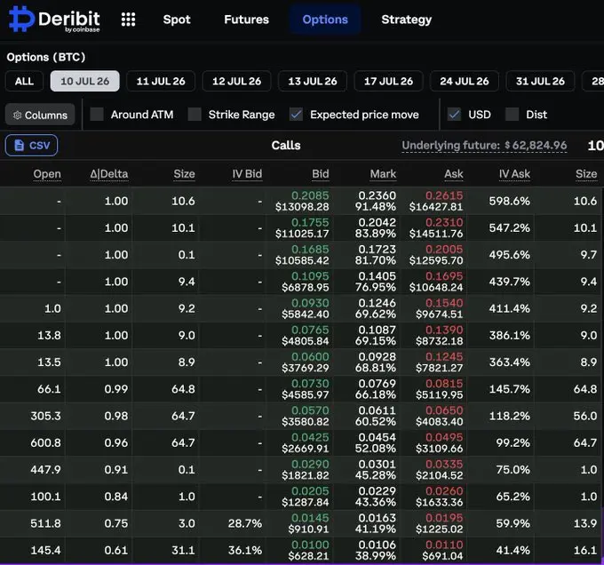
Task: Click the 0.2085 bid price in first row
Action: [310, 195]
